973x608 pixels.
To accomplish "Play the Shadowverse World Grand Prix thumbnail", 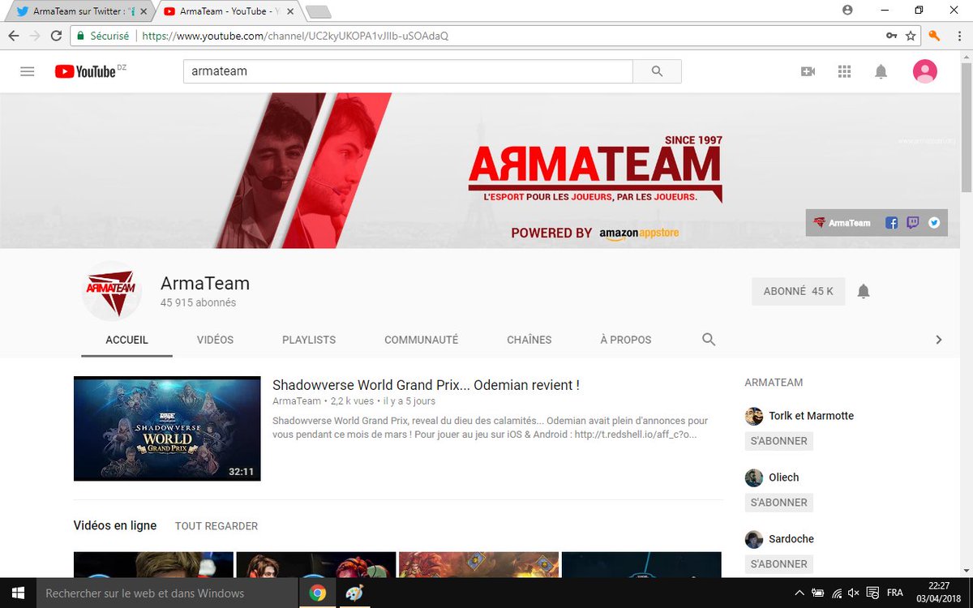I will [x=167, y=428].
